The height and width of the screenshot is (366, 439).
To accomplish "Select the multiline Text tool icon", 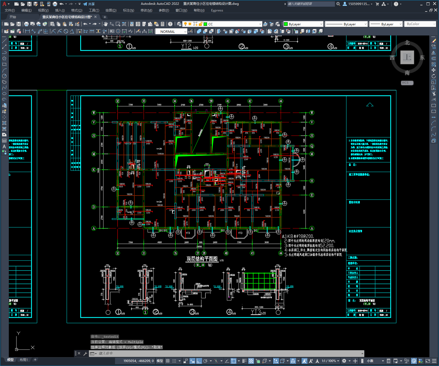I will (x=4, y=146).
